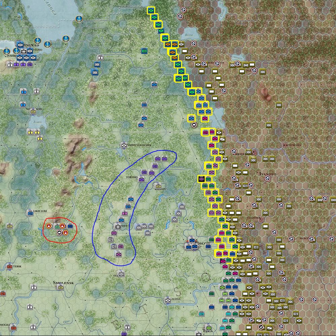The width and height of the screenshot is (336, 336).
Task: Select the topmost green infantry counter of the front line
Action: (151, 10)
